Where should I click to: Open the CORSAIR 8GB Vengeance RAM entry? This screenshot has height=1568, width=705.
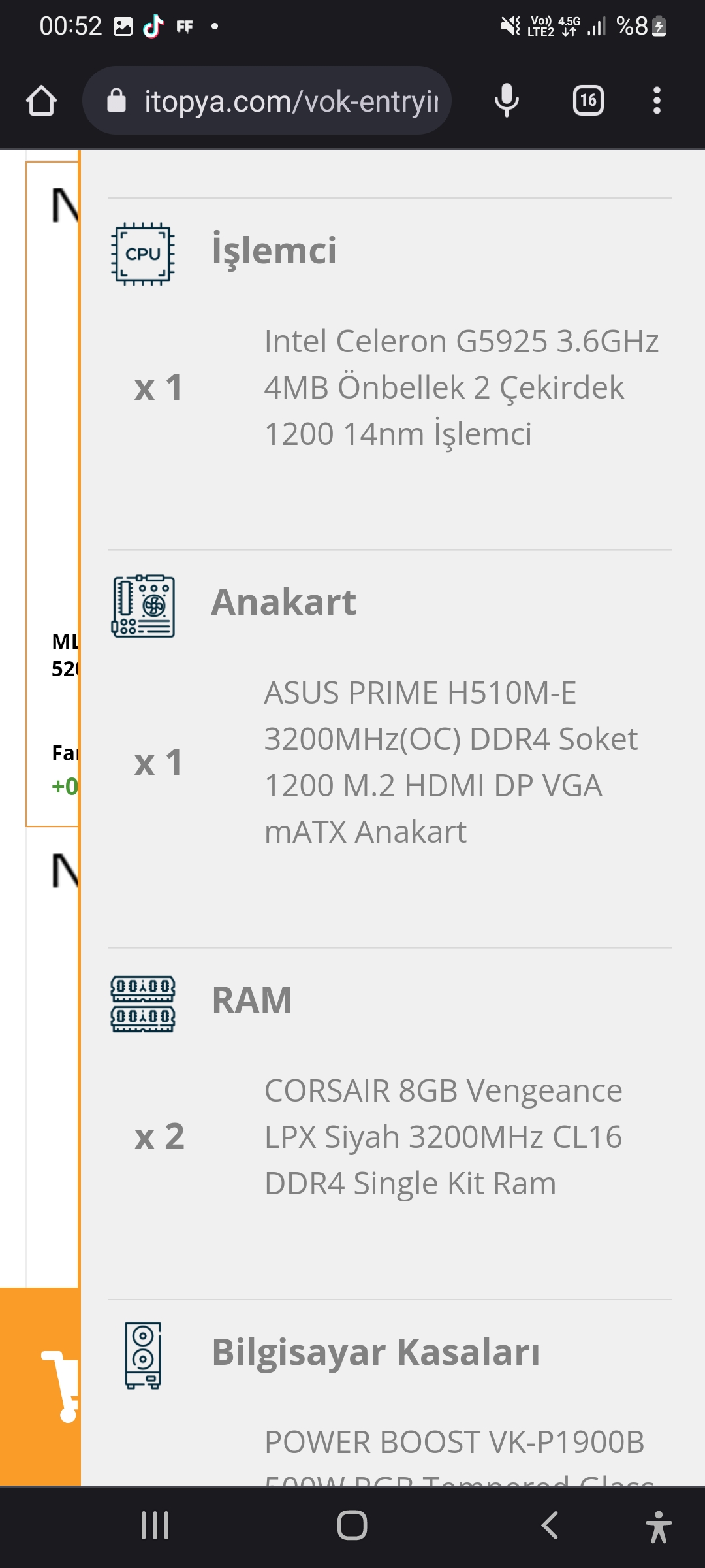point(443,1137)
